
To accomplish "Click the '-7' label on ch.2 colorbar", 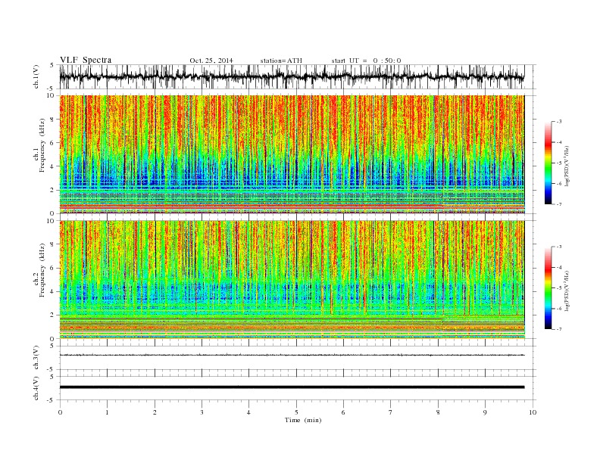I will (558, 329).
